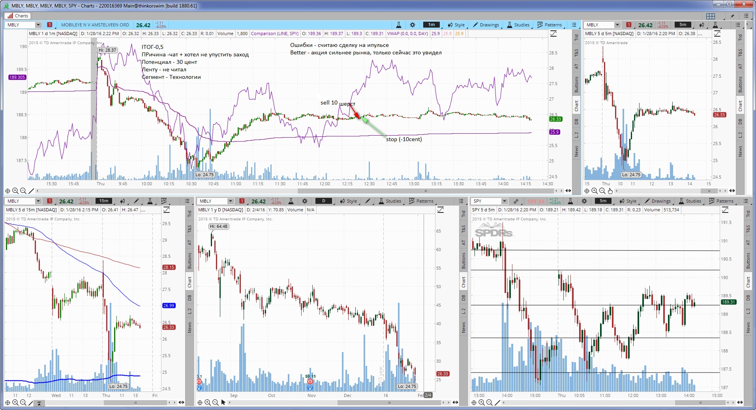Toggle Buttons side tab of 1m chart

click(576, 85)
